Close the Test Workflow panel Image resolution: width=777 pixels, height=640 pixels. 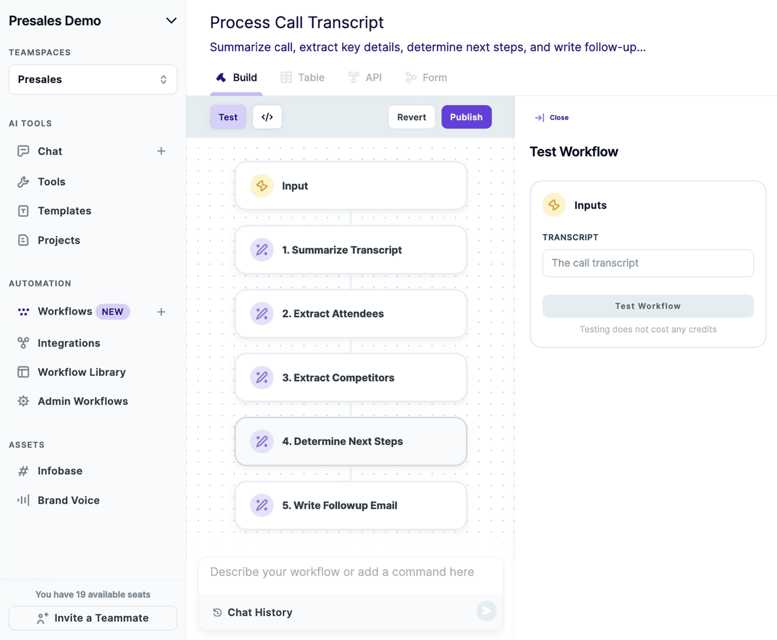pyautogui.click(x=551, y=118)
